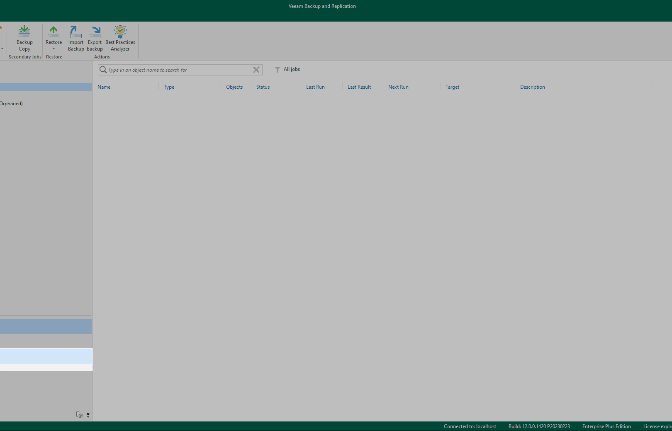Image resolution: width=672 pixels, height=431 pixels.
Task: Click the Description column header
Action: [x=533, y=87]
